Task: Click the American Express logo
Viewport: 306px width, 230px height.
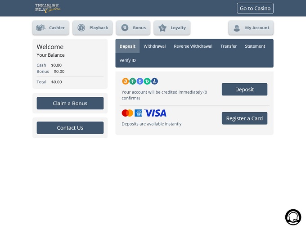Action: tap(138, 113)
